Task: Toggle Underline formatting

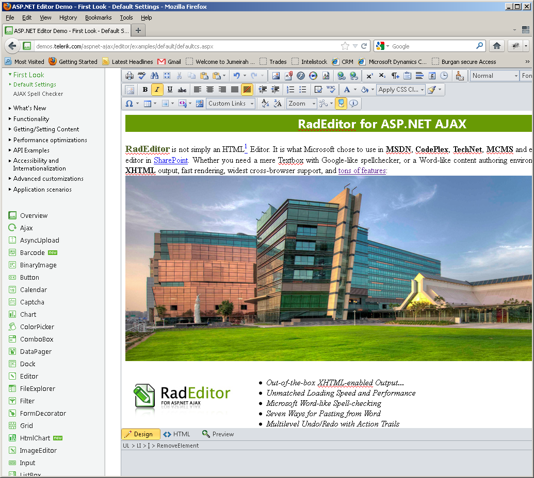Action: click(x=170, y=90)
